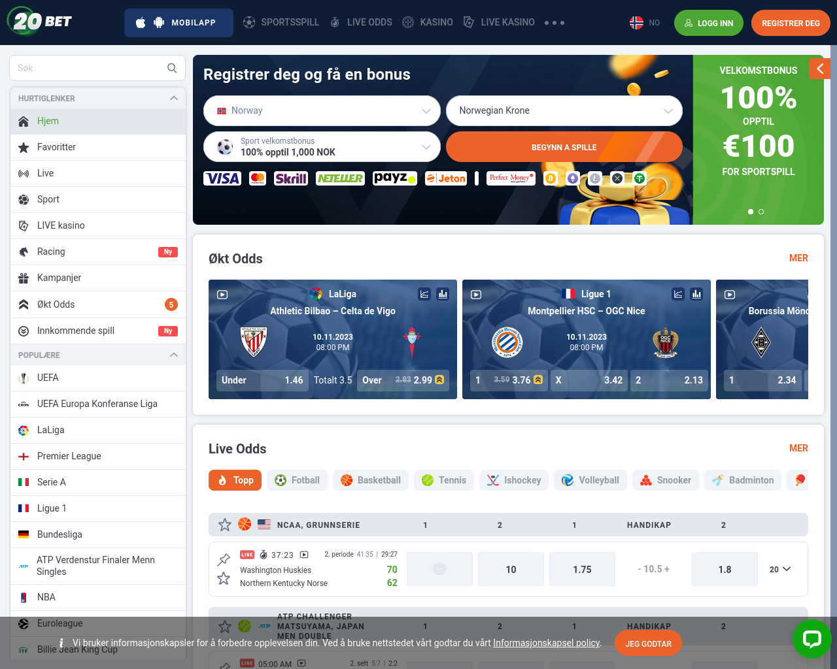Select Over 2.99 boosted odds

pyautogui.click(x=403, y=380)
